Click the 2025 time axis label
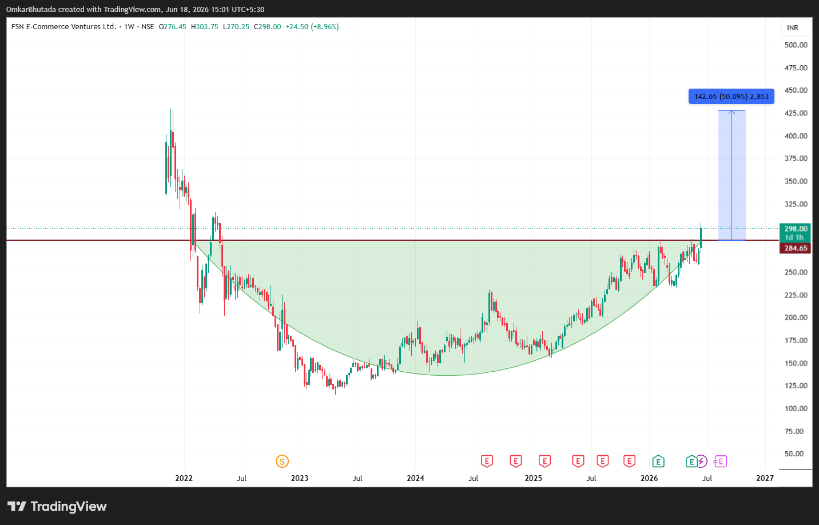Image resolution: width=819 pixels, height=525 pixels. [x=533, y=478]
